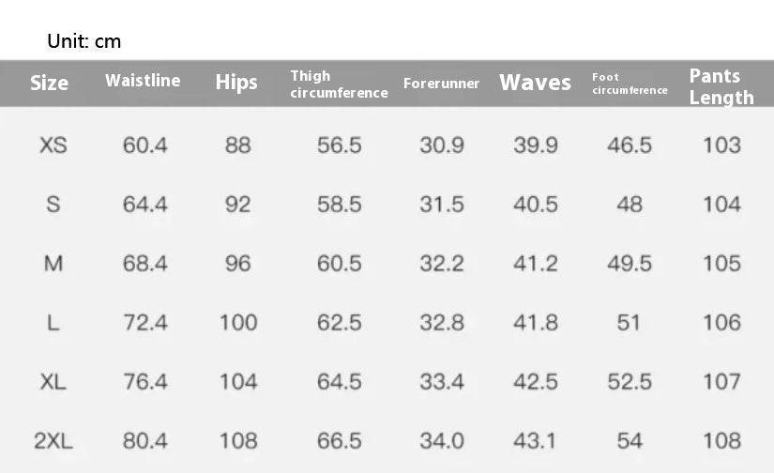Select the 100 hips value for L

coord(238,323)
